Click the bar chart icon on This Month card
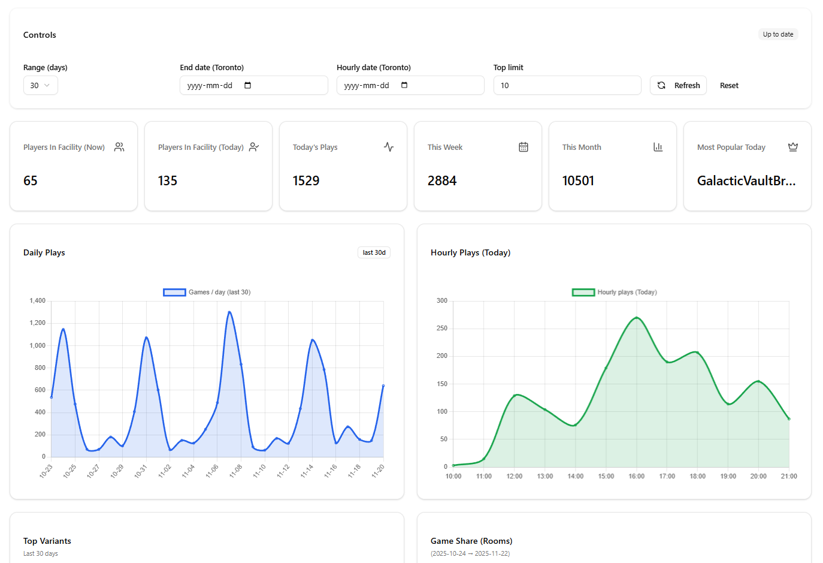The image size is (823, 563). pos(658,146)
